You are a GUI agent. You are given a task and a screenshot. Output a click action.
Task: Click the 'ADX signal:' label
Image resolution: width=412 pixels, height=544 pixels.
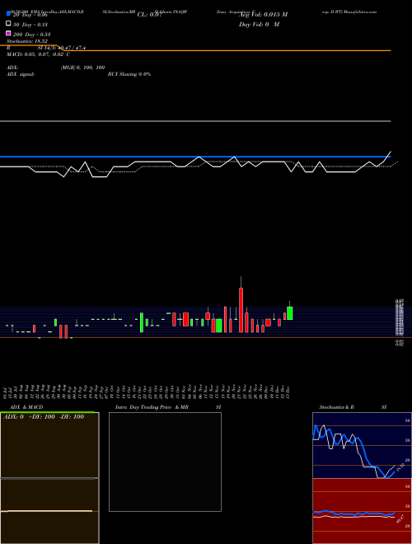pyautogui.click(x=21, y=74)
